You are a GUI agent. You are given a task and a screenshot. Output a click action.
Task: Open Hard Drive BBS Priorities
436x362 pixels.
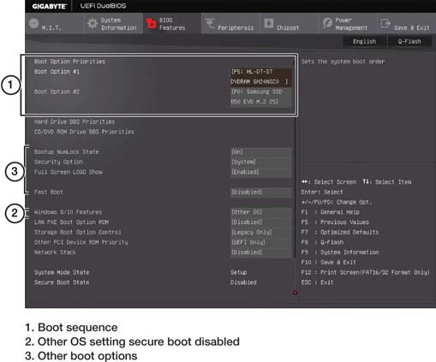[x=75, y=122]
